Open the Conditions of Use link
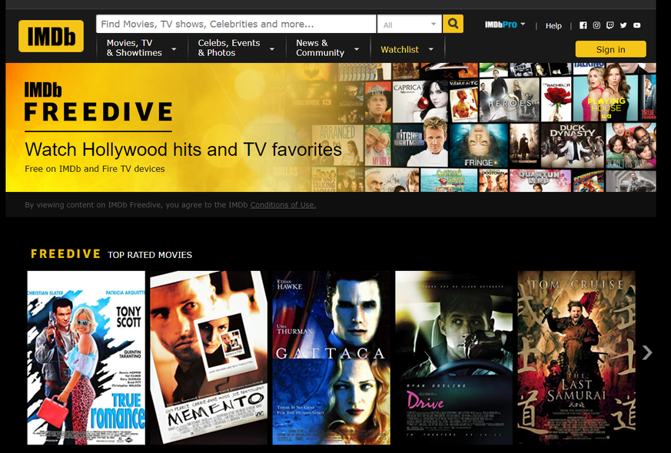Image resolution: width=671 pixels, height=453 pixels. (x=284, y=205)
